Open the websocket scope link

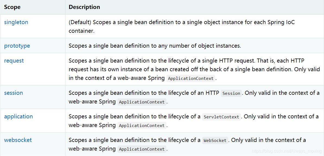point(18,140)
